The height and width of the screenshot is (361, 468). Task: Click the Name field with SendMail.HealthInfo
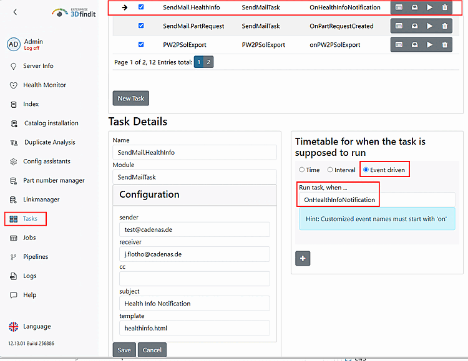click(x=195, y=153)
